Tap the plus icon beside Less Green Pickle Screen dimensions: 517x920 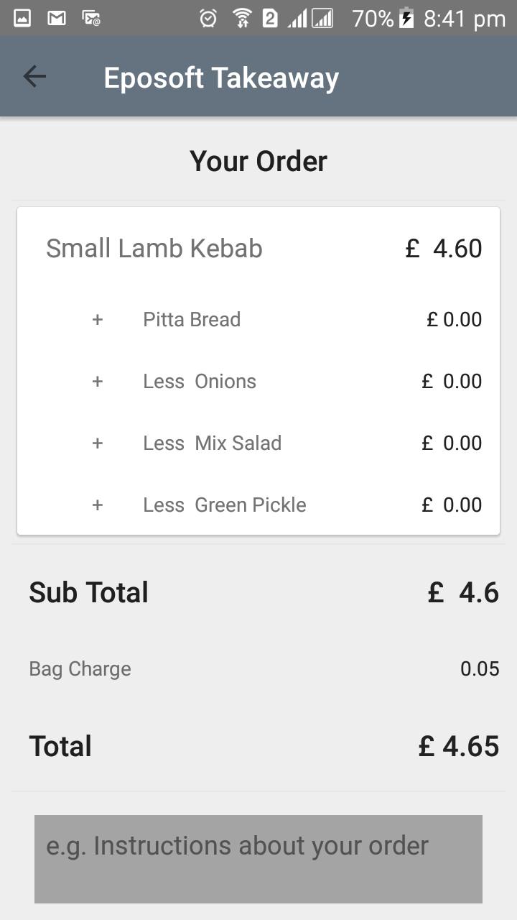tap(98, 505)
